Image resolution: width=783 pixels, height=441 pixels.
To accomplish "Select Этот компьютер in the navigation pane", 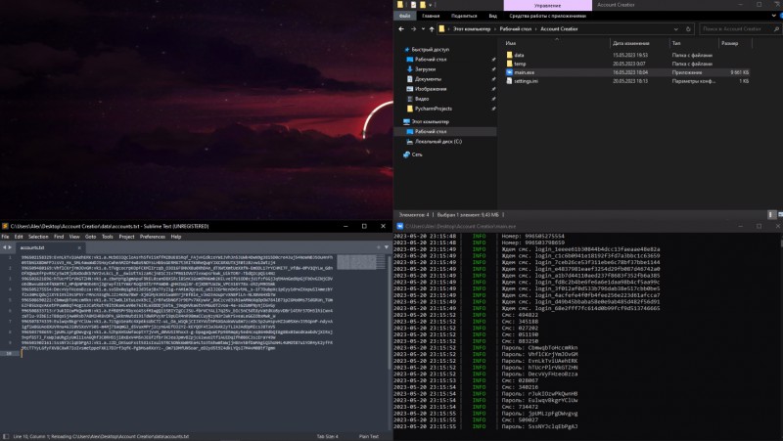I will point(431,121).
